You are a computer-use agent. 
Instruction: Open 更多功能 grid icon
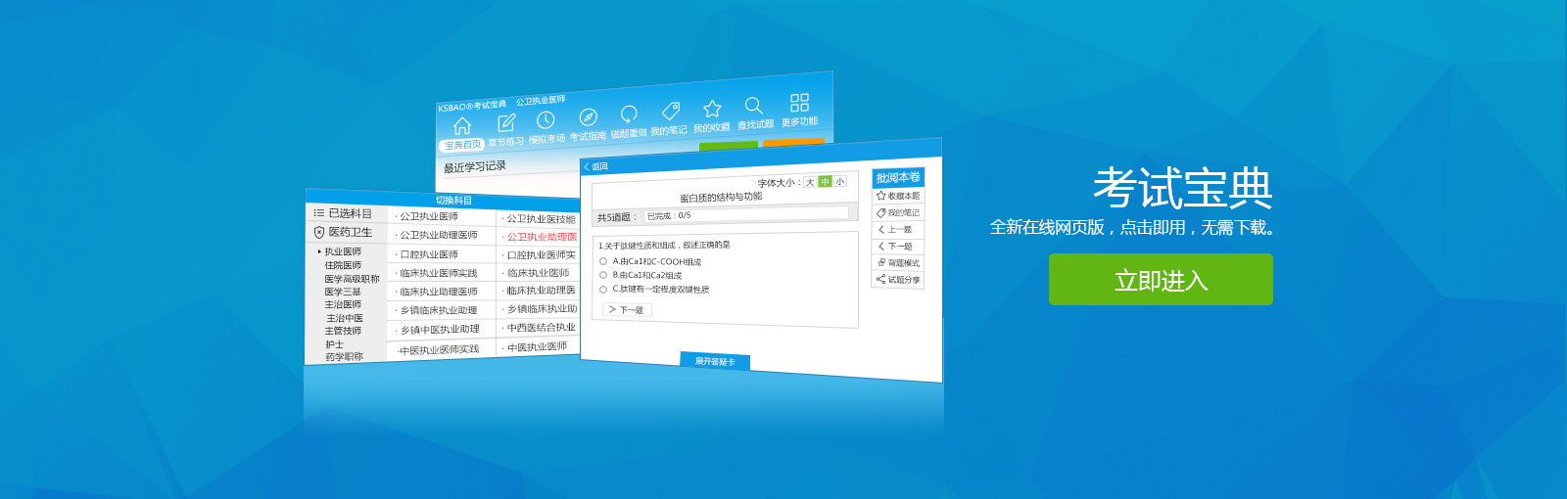click(x=799, y=103)
